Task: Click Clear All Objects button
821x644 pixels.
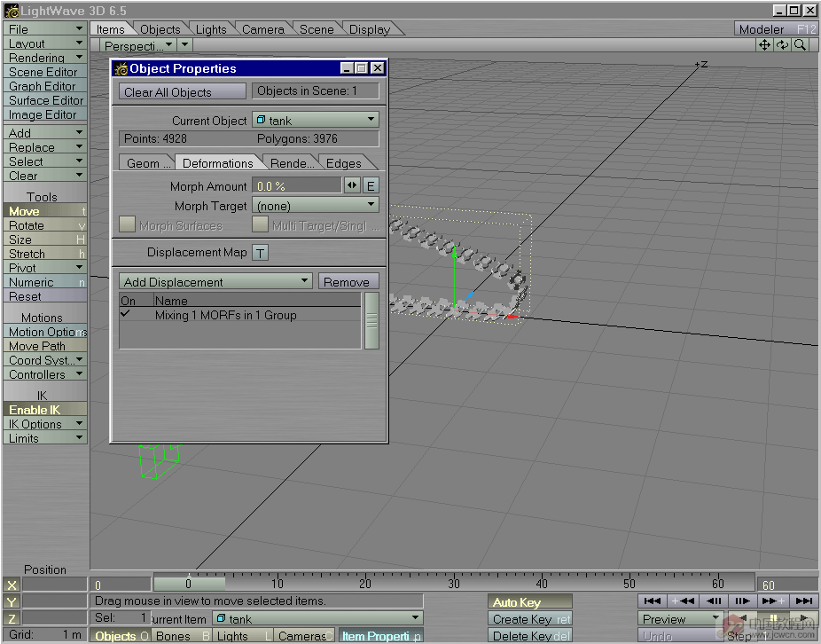Action: (183, 91)
